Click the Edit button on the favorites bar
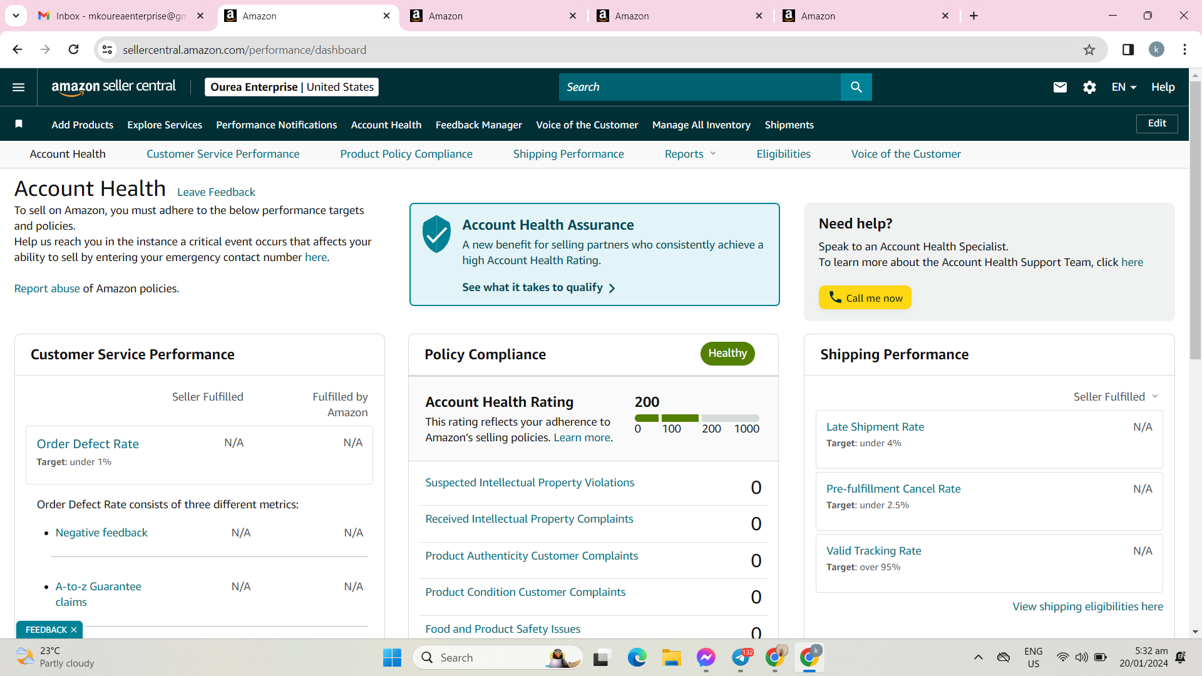Screen dimensions: 1202x676 [x=1157, y=123]
